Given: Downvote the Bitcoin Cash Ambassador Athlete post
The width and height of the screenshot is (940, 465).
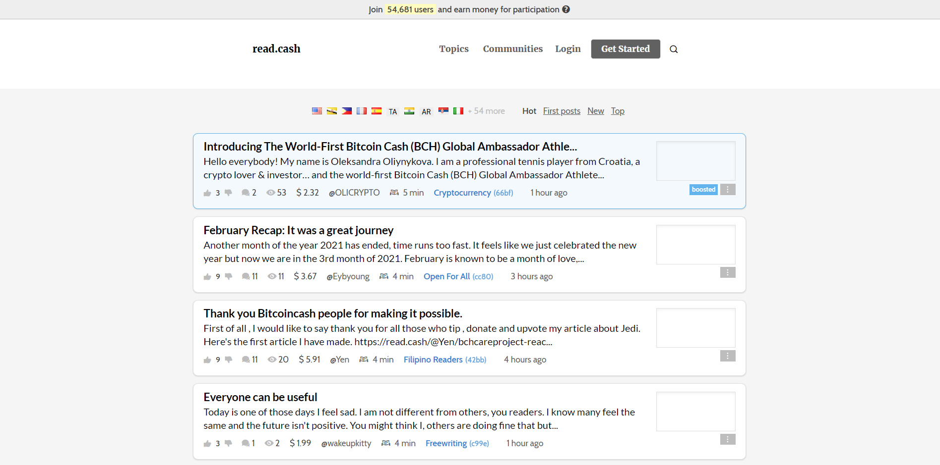Looking at the screenshot, I should pos(228,193).
